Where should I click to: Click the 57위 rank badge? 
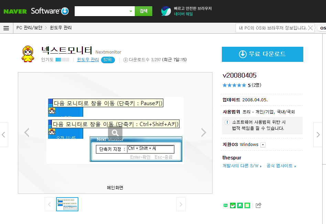108,60
